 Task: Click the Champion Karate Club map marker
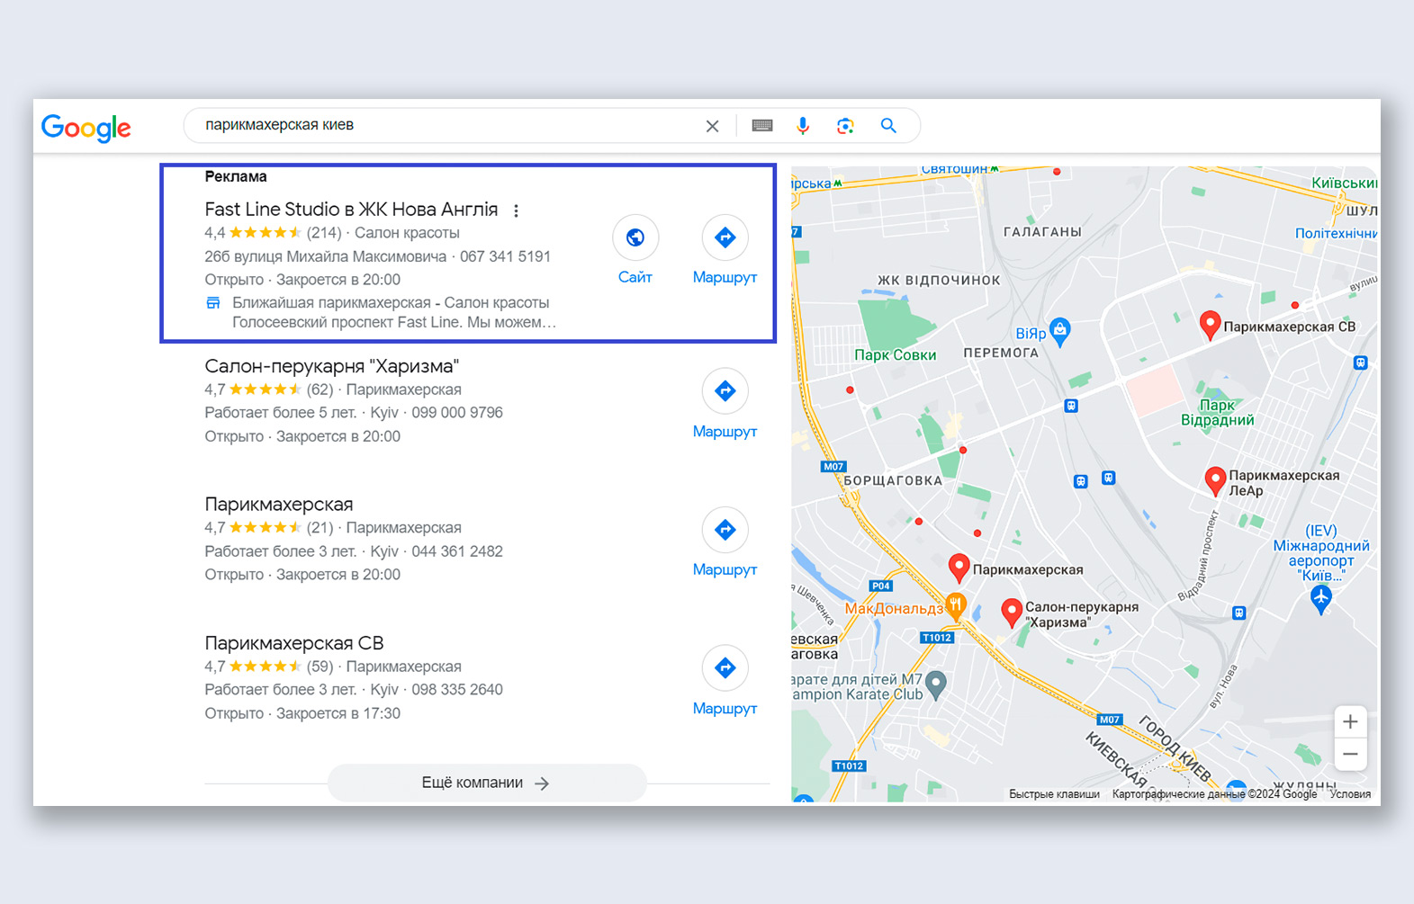tap(936, 685)
